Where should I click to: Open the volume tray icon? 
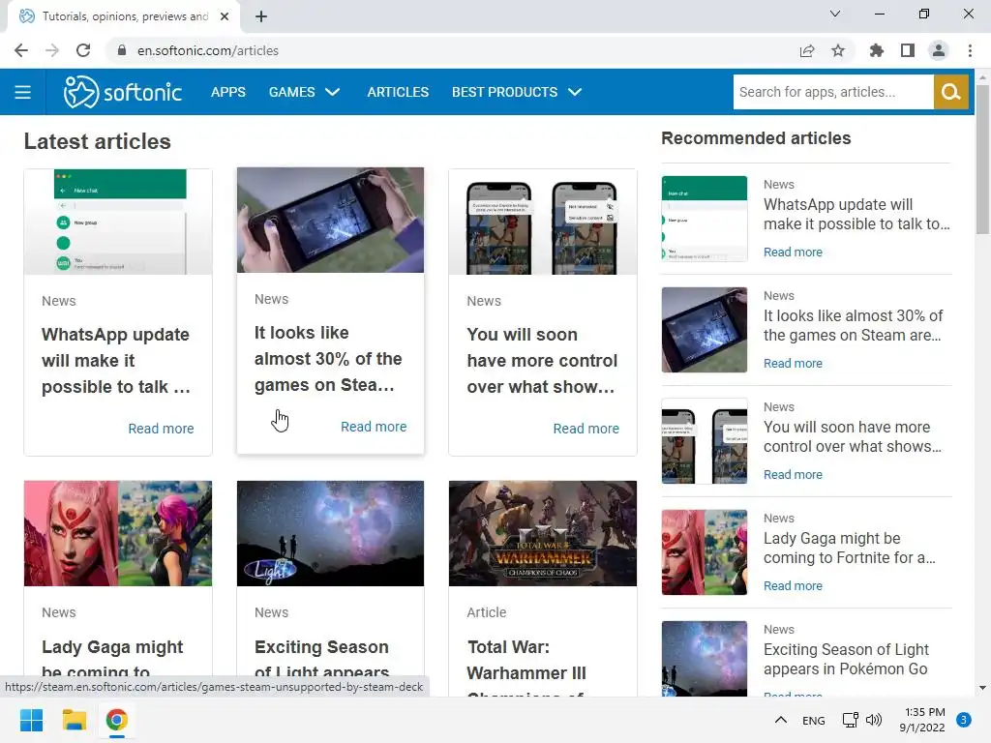click(x=874, y=720)
